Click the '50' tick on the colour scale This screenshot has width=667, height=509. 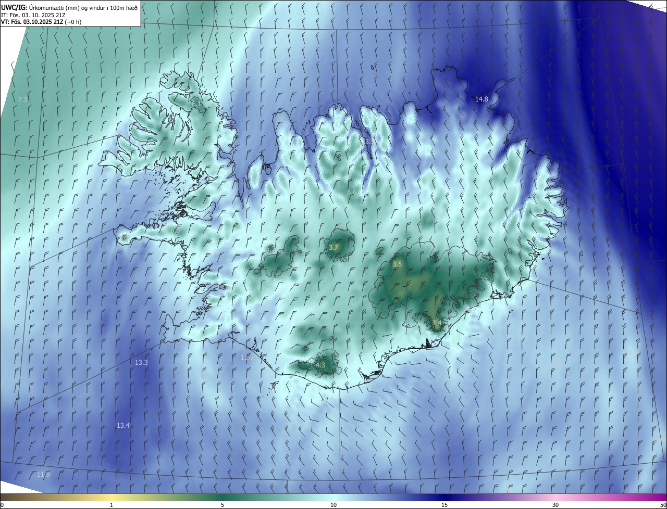663,505
